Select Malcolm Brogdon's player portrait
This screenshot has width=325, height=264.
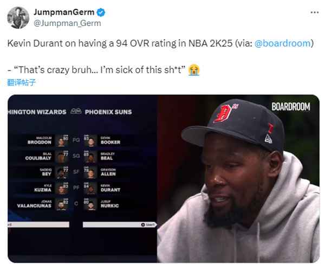point(62,141)
